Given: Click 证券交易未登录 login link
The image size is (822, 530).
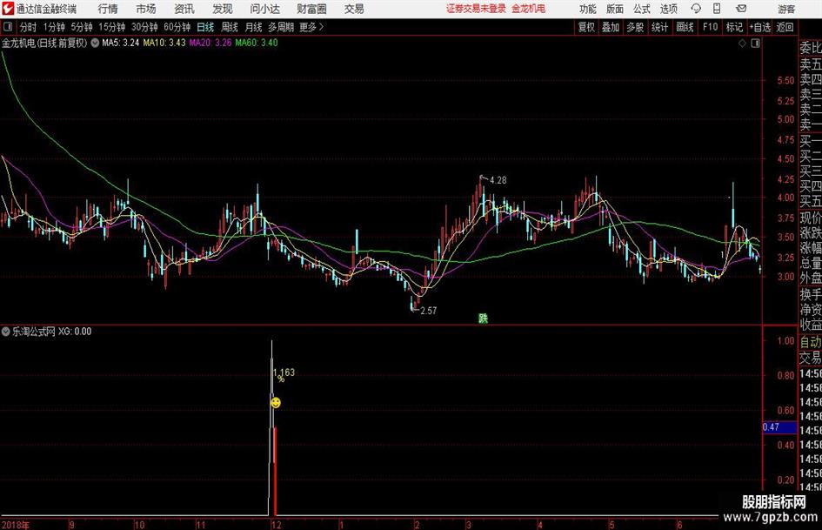Looking at the screenshot, I should [x=476, y=9].
